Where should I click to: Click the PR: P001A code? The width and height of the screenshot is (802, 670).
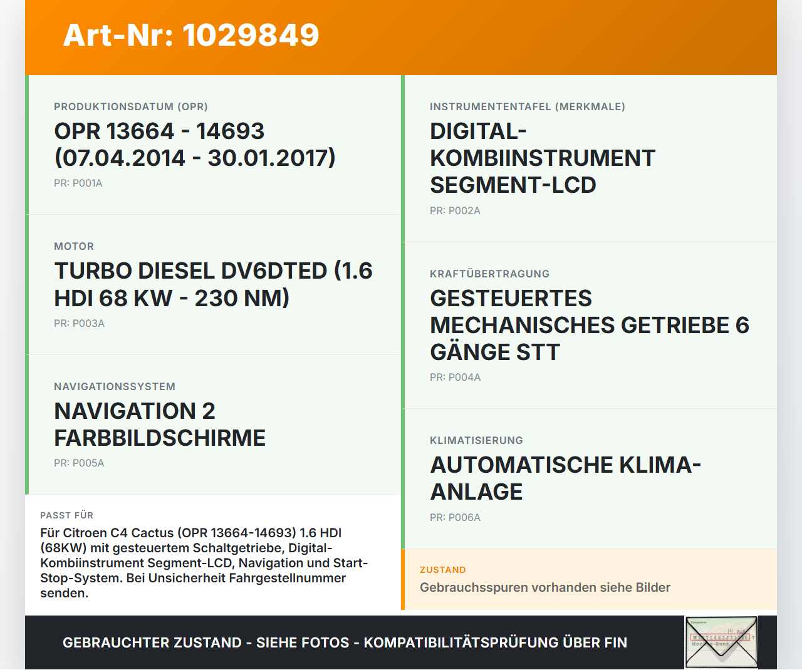(x=78, y=183)
